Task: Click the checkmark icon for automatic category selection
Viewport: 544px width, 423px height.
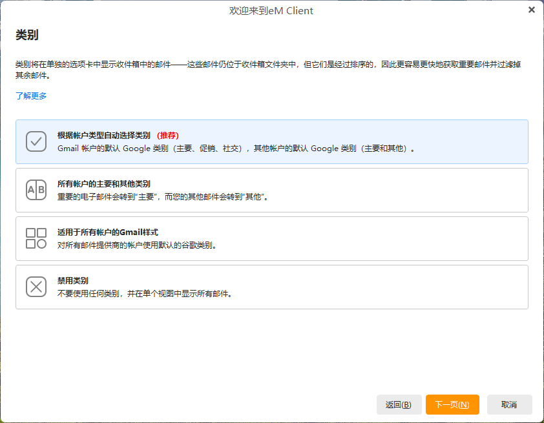Action: pos(36,141)
